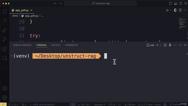Open changes icon in editor toolbar
The image size is (188, 106).
(175, 10)
